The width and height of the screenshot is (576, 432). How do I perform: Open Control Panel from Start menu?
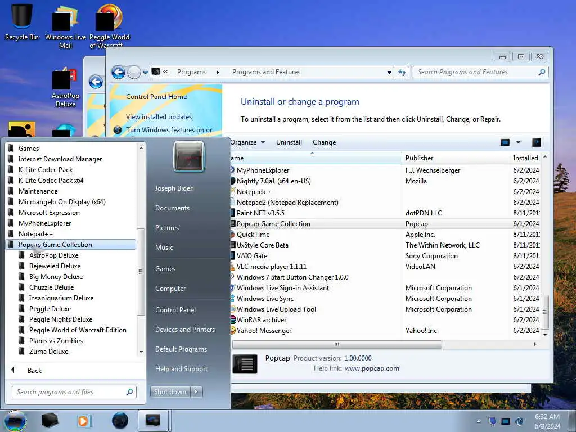[x=175, y=310]
